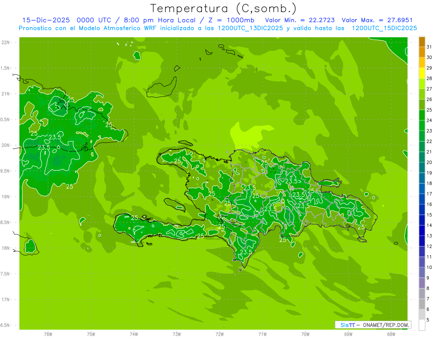Click the "0000 UTC" time label
Screen dimensions: 439x339
pos(94,20)
